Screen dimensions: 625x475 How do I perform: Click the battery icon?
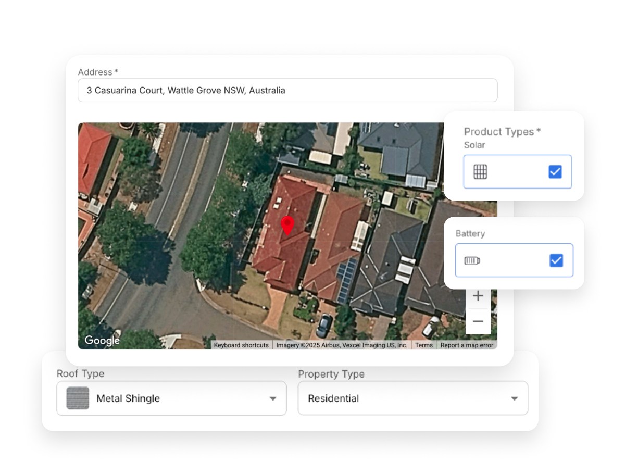coord(472,260)
